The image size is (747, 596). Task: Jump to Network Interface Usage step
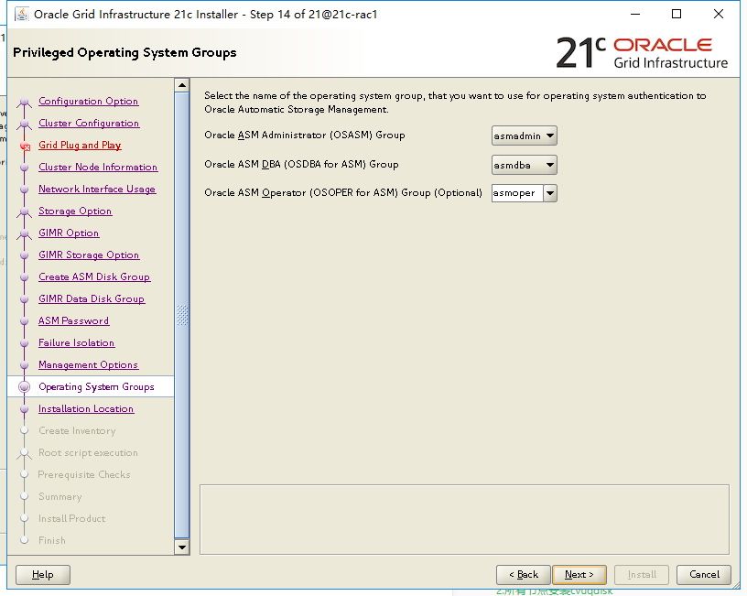pyautogui.click(x=97, y=189)
